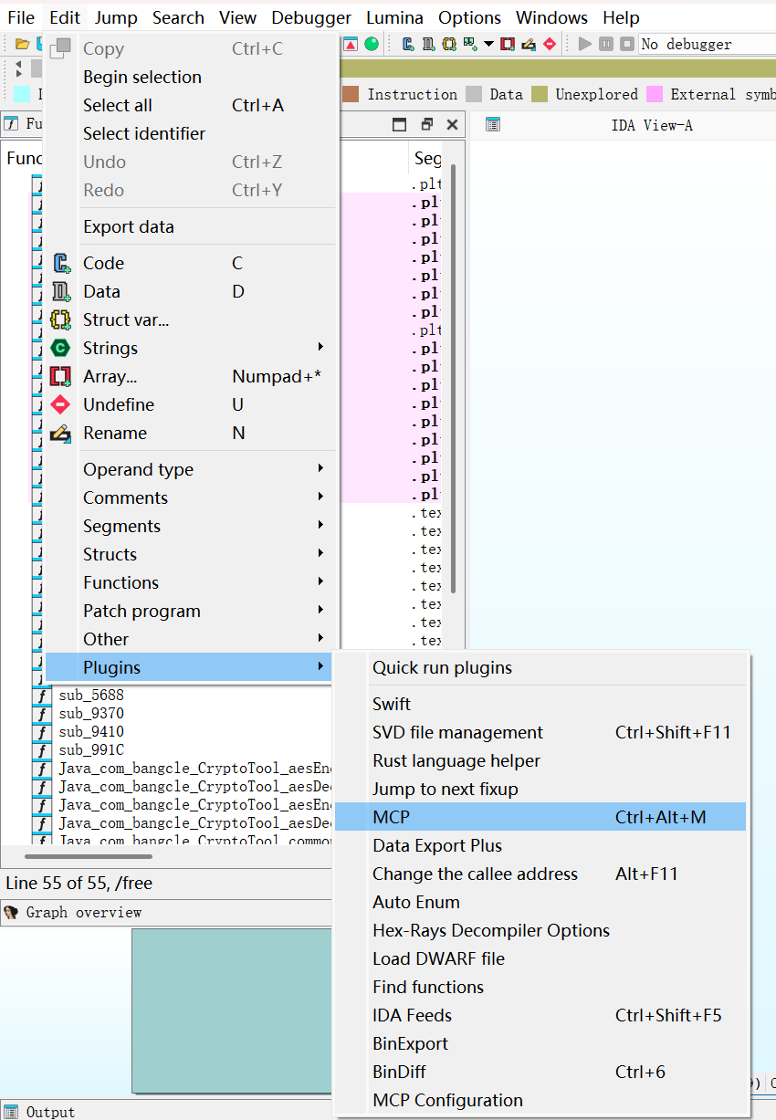776x1120 pixels.
Task: Select function sub_9410 in the list
Action: [x=91, y=731]
